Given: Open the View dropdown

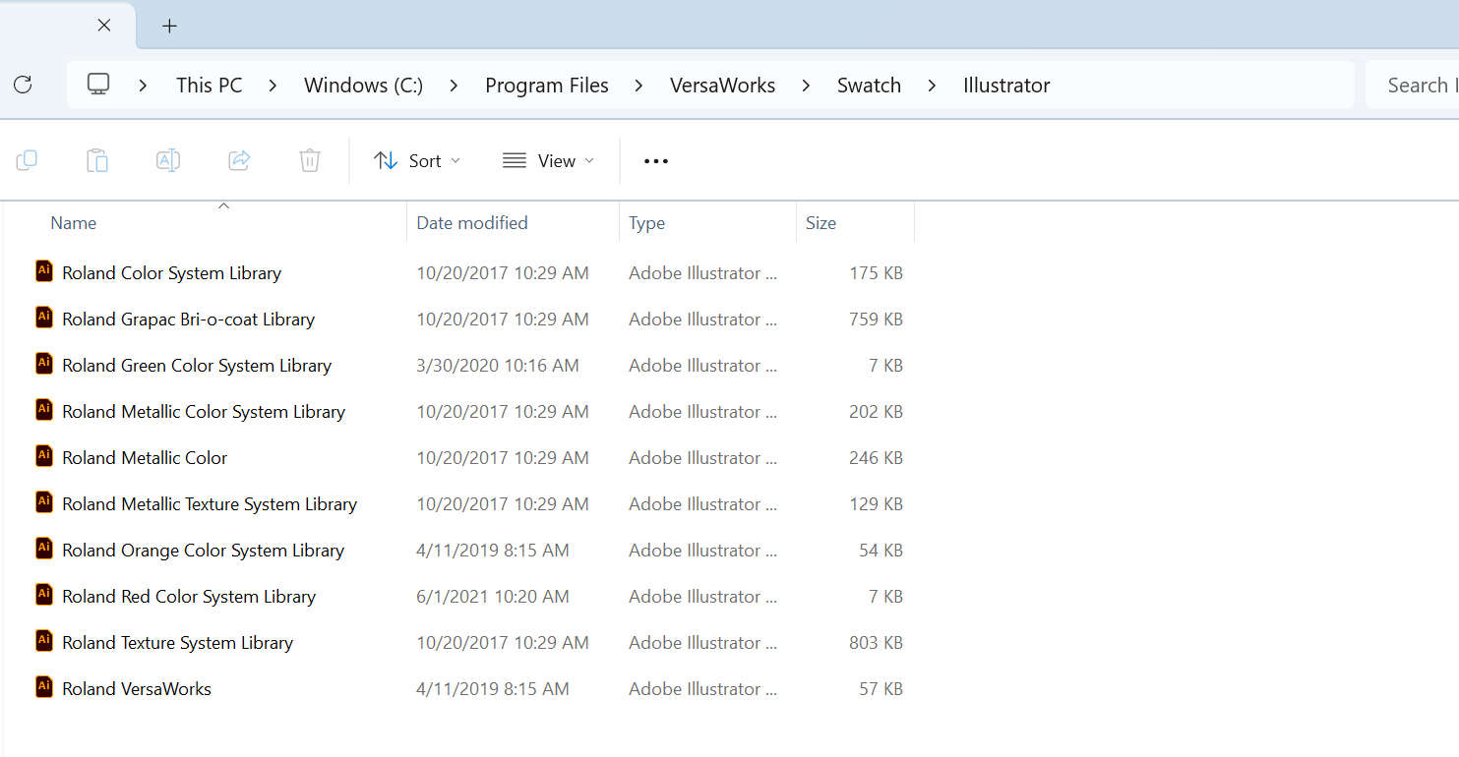Looking at the screenshot, I should point(548,159).
